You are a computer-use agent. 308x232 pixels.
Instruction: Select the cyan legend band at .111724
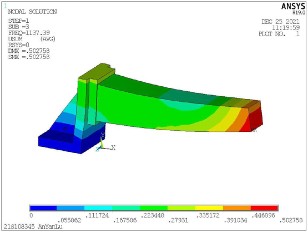(x=98, y=208)
